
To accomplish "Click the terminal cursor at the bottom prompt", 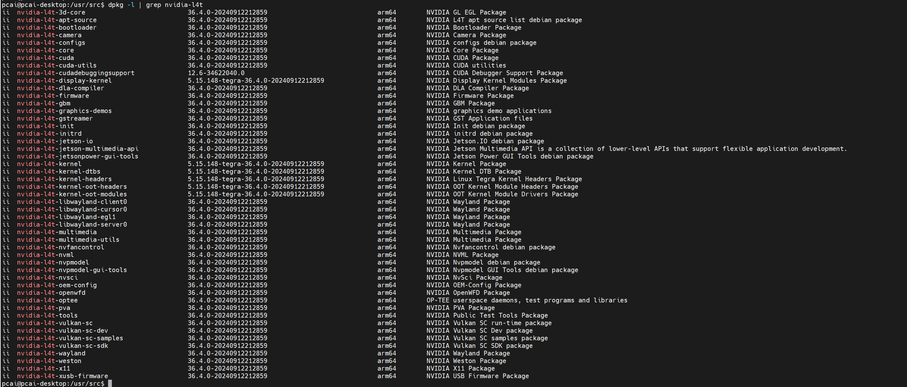I will click(110, 384).
